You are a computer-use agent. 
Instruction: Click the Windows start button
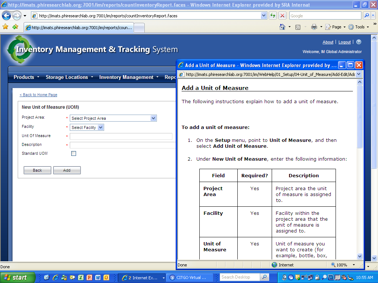pyautogui.click(x=17, y=277)
